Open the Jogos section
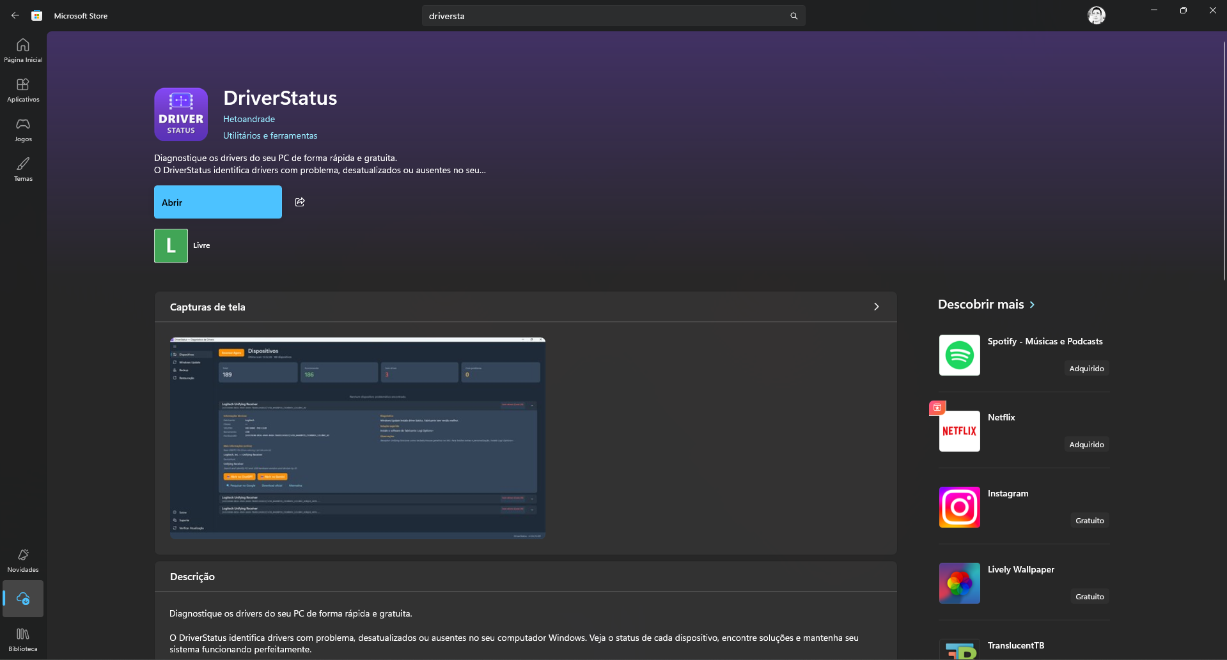The image size is (1227, 660). [x=23, y=130]
